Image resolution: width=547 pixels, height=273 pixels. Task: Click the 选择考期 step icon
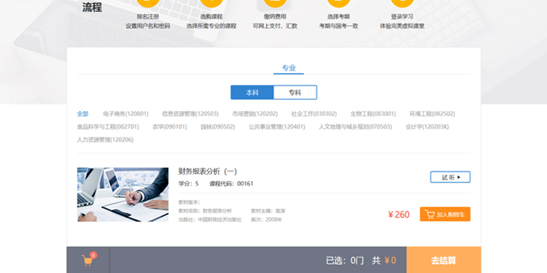point(338,3)
